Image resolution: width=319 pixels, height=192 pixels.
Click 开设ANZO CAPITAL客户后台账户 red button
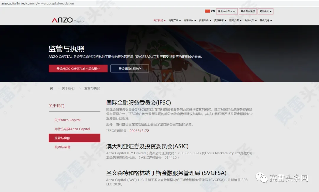[x=78, y=69]
